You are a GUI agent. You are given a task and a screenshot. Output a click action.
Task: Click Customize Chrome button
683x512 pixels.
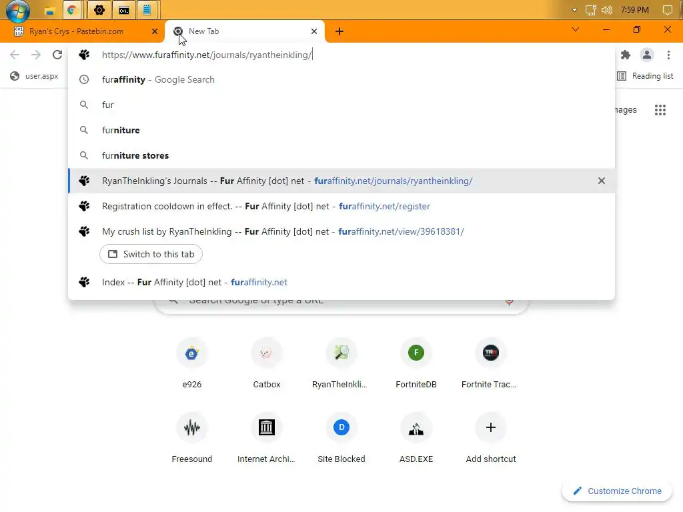coord(617,491)
